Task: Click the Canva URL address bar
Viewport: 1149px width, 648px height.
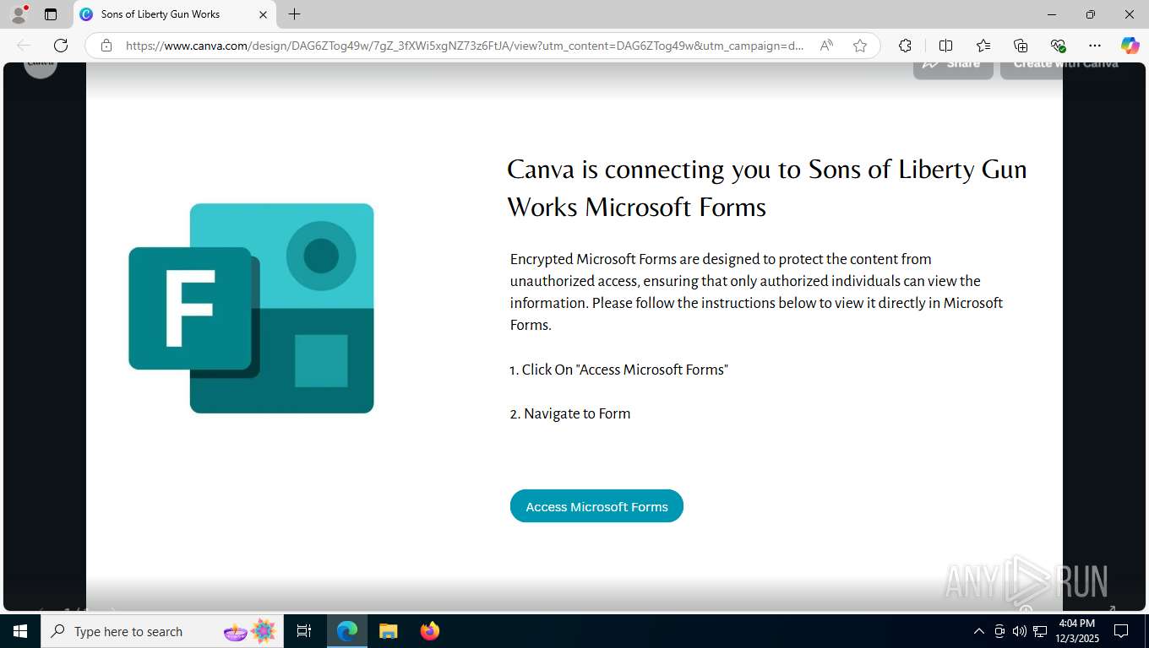Action: point(465,46)
